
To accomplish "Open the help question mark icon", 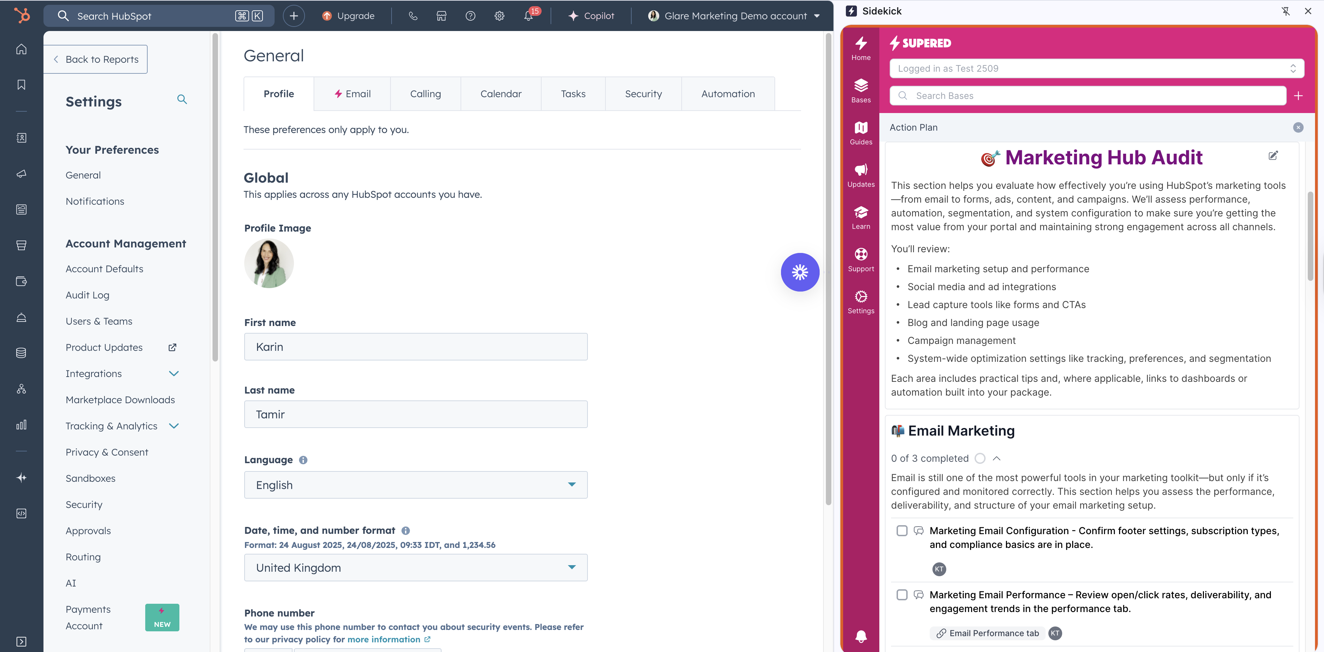I will 470,16.
